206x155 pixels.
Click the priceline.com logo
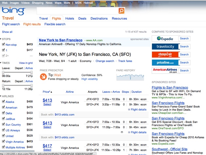coord(165,63)
